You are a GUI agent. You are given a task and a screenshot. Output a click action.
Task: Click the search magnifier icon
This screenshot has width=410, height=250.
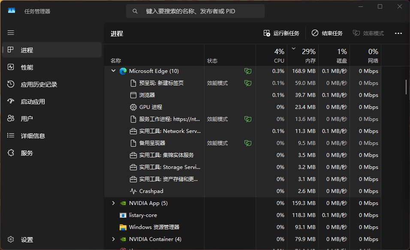click(x=135, y=11)
